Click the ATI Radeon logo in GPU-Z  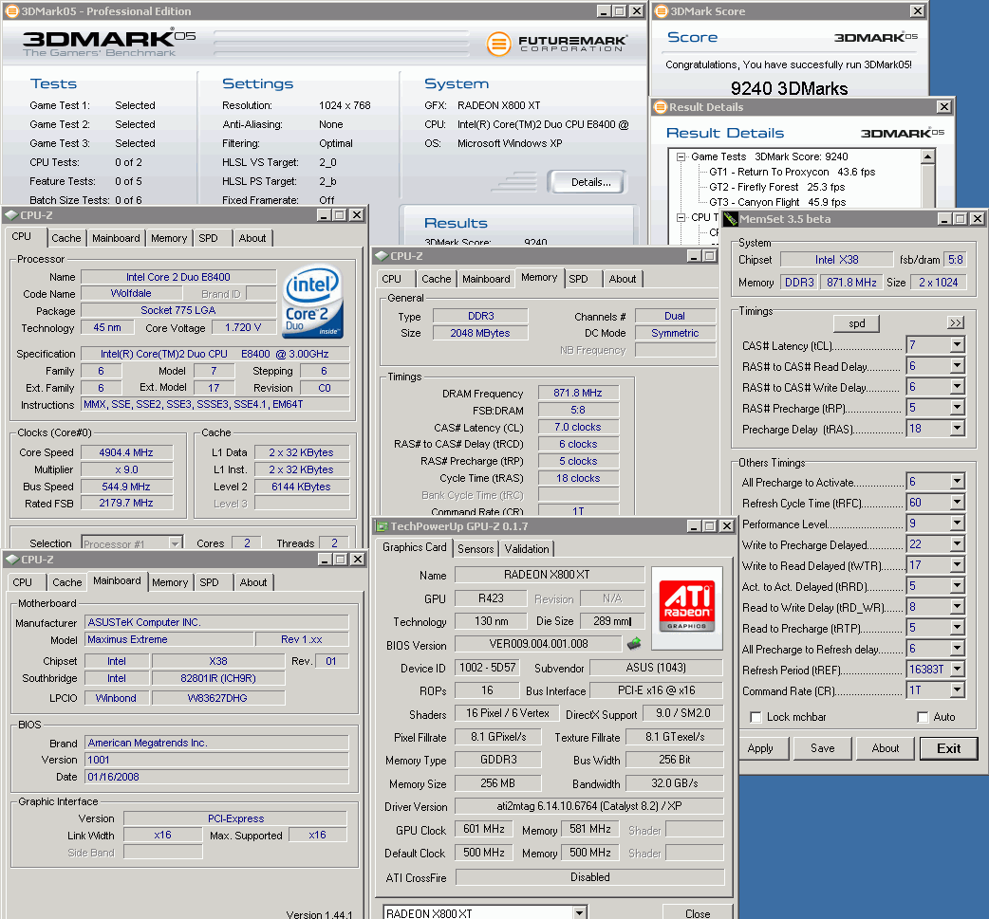[x=687, y=607]
